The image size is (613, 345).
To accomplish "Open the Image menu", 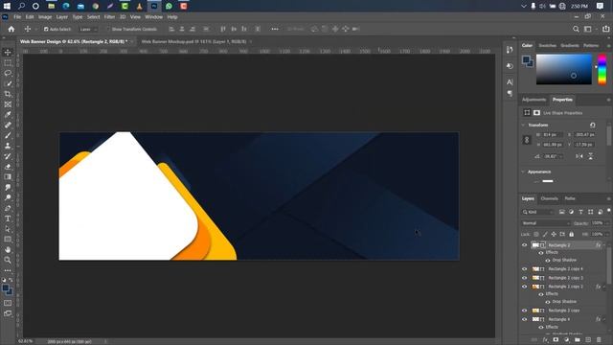I will (45, 17).
